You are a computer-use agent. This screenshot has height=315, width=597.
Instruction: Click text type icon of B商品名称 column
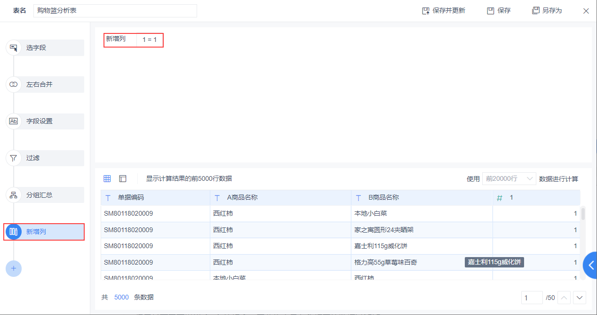358,198
